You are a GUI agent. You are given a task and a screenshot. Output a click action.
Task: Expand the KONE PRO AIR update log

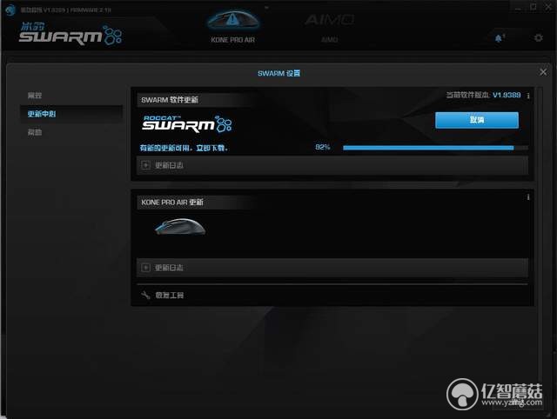coord(332,268)
